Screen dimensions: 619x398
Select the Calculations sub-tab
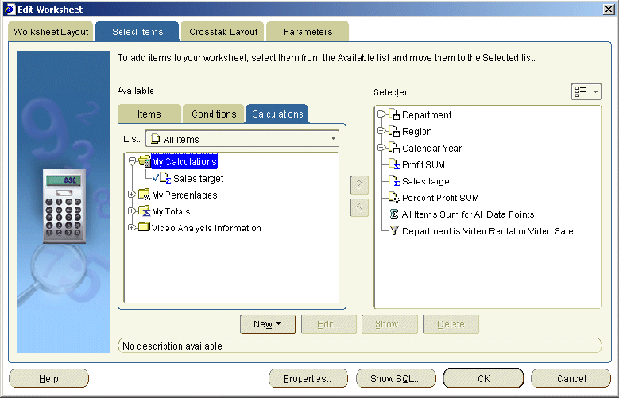point(277,114)
